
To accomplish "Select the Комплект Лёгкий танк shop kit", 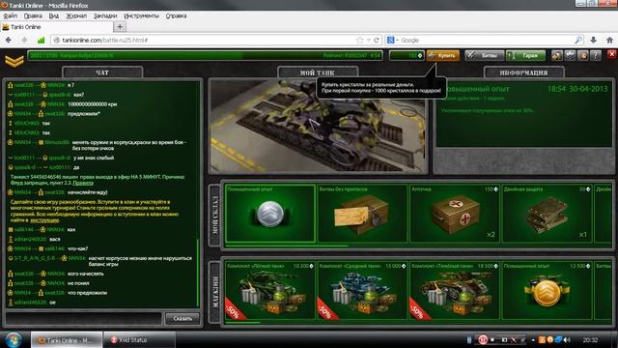I will 270,291.
